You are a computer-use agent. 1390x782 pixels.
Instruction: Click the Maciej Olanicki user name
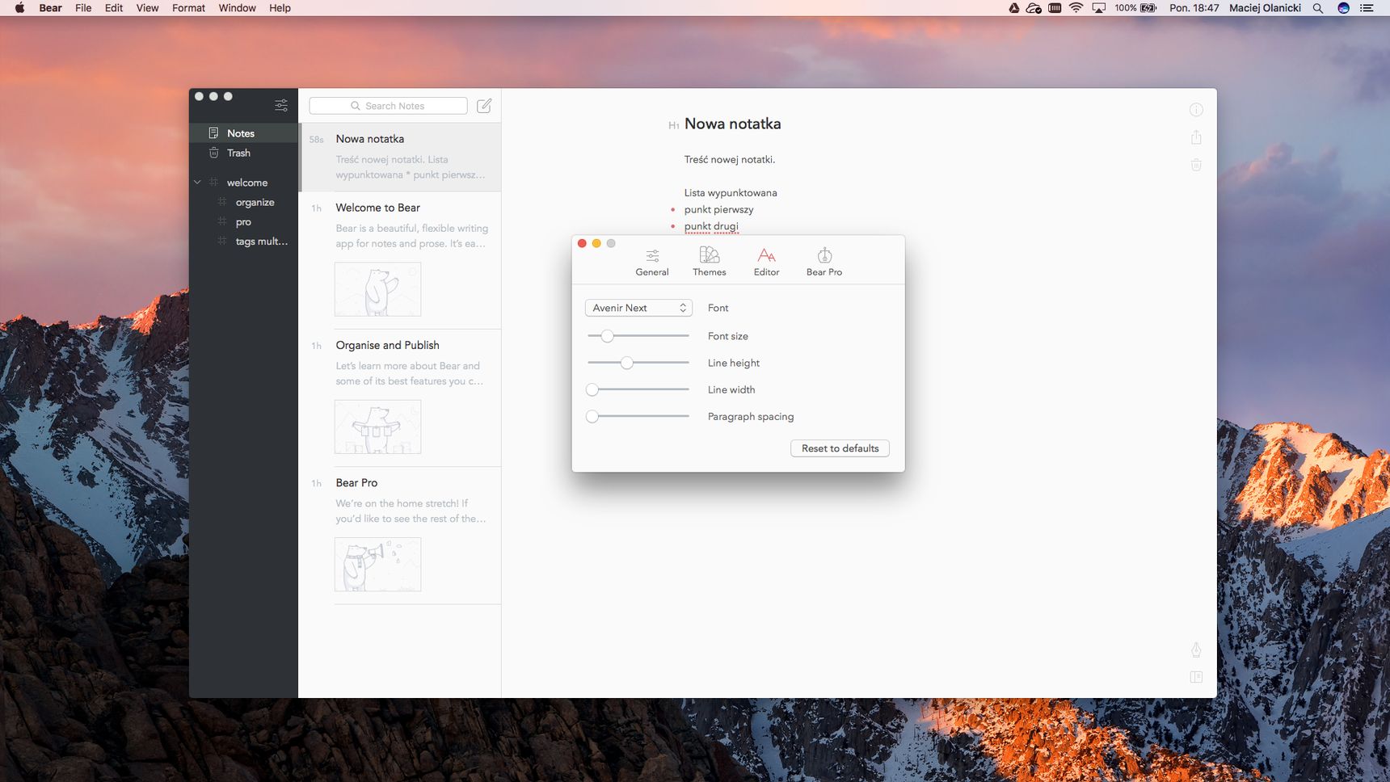(x=1265, y=8)
